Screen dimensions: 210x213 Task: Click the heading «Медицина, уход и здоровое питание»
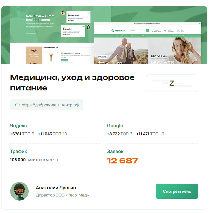[x=72, y=83]
